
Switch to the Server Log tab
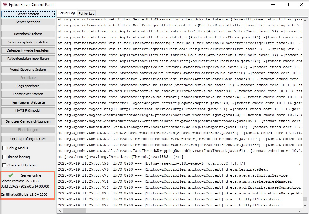click(67, 13)
